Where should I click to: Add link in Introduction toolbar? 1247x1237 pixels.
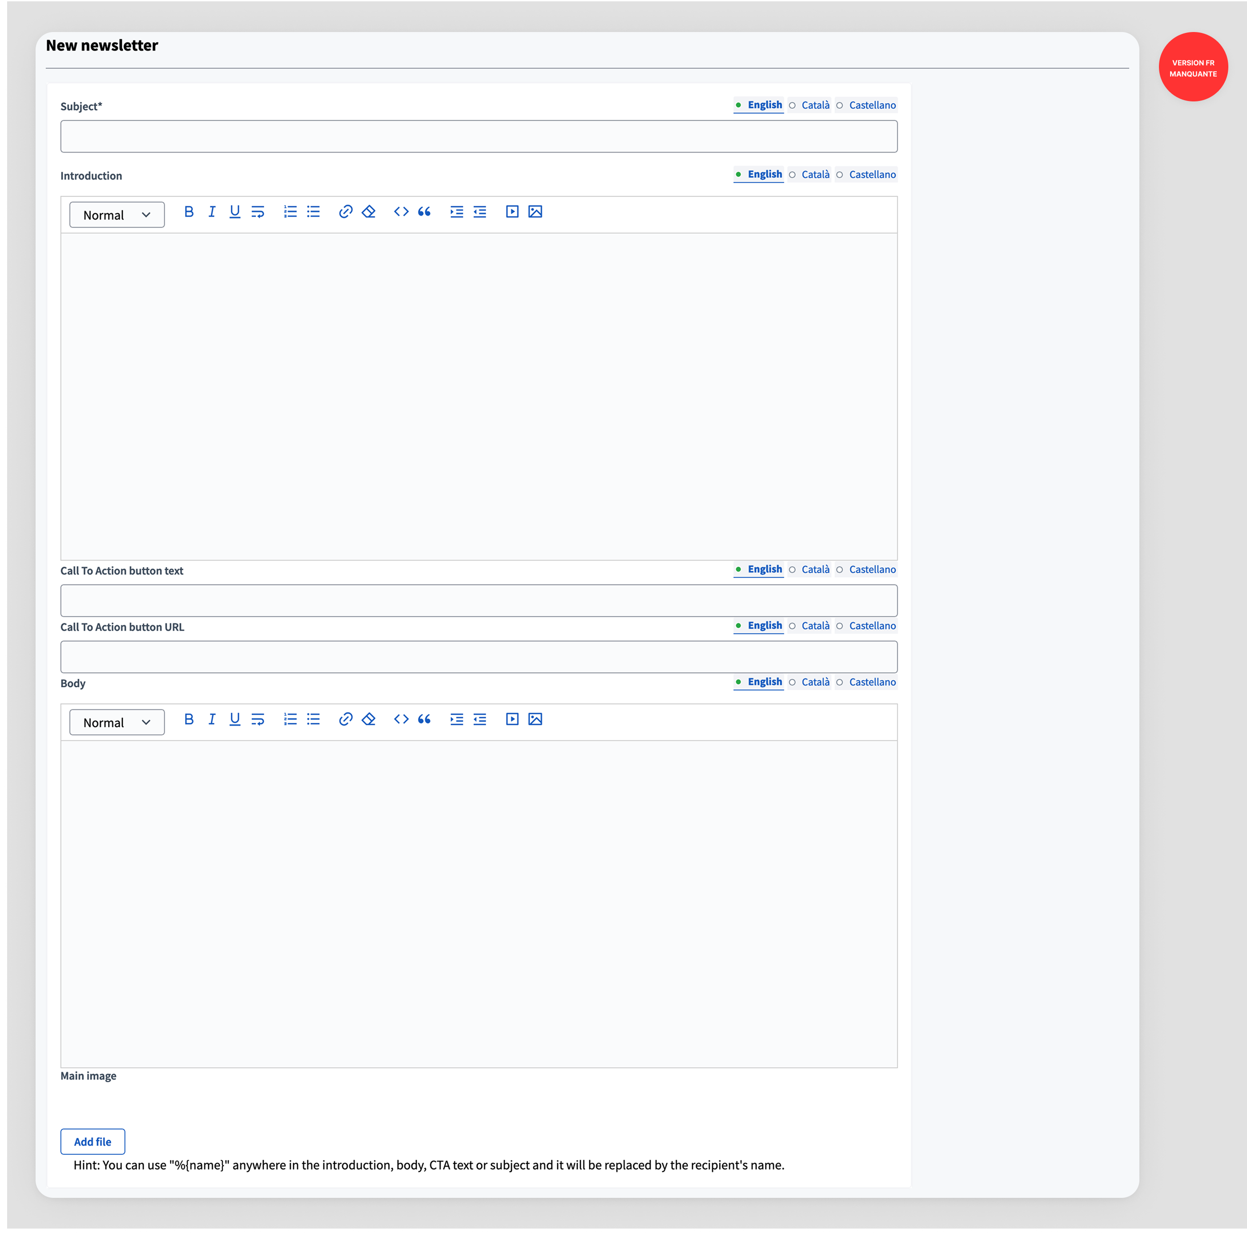click(x=346, y=212)
